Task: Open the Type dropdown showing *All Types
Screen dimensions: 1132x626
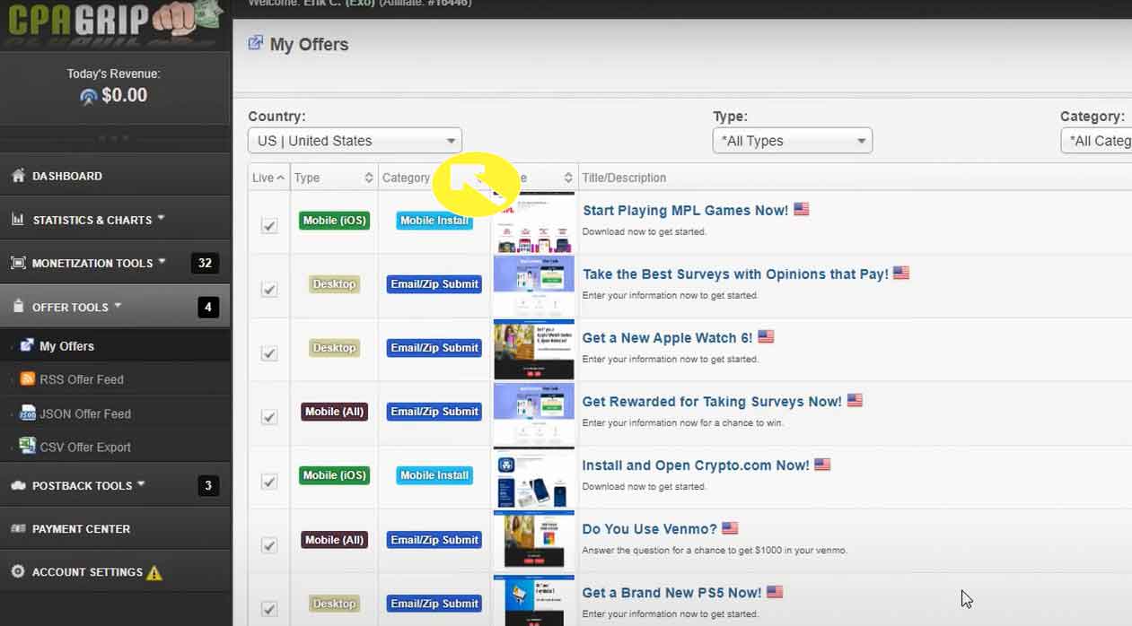Action: pyautogui.click(x=793, y=141)
